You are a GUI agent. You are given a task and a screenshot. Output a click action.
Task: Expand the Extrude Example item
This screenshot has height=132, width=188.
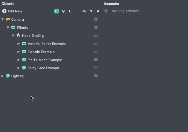[19, 52]
